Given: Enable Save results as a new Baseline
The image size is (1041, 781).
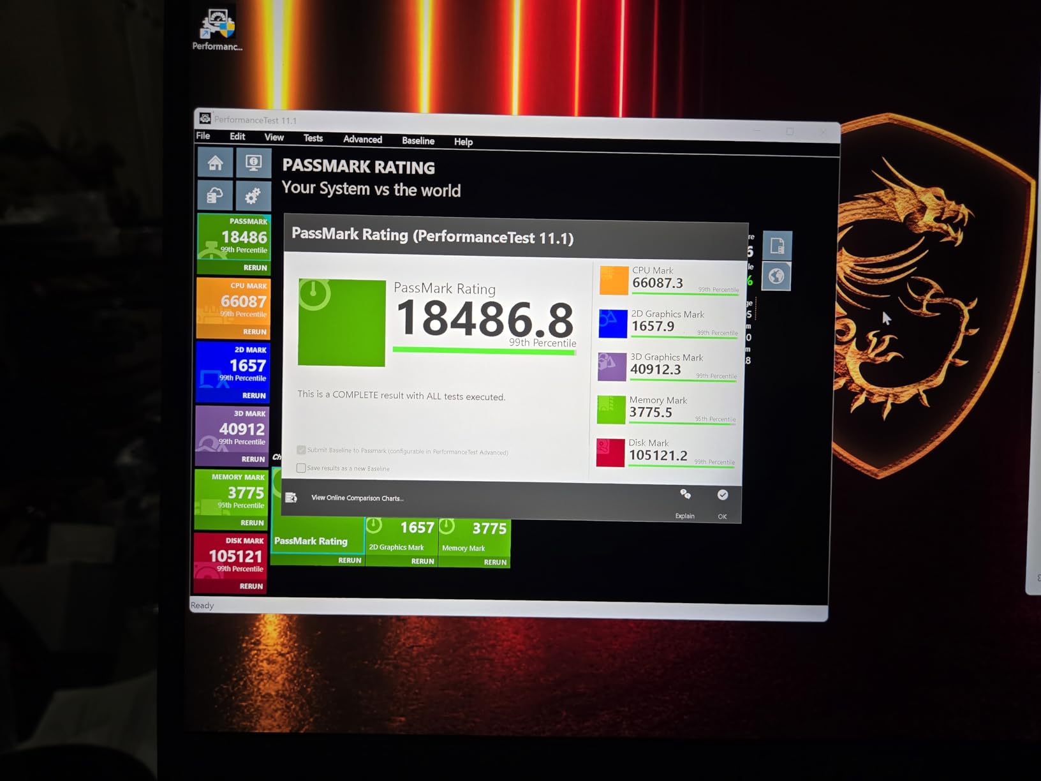Looking at the screenshot, I should [x=300, y=468].
